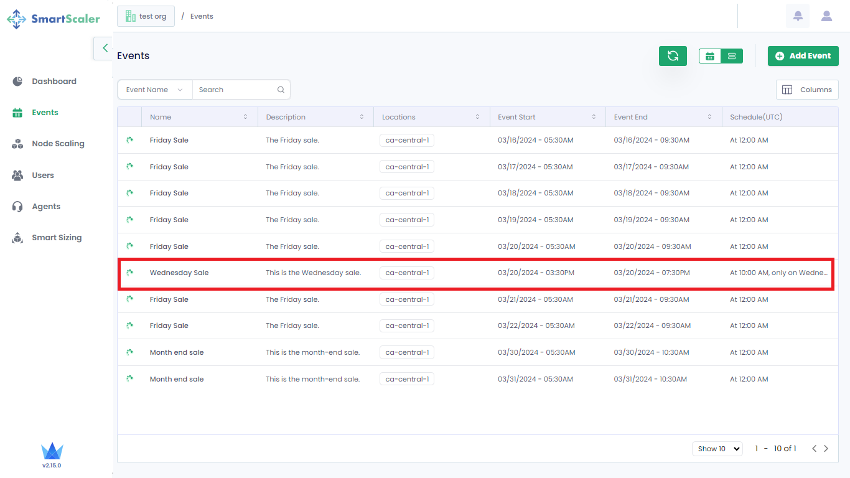The height and width of the screenshot is (478, 850).
Task: Go to previous page arrow
Action: point(814,449)
